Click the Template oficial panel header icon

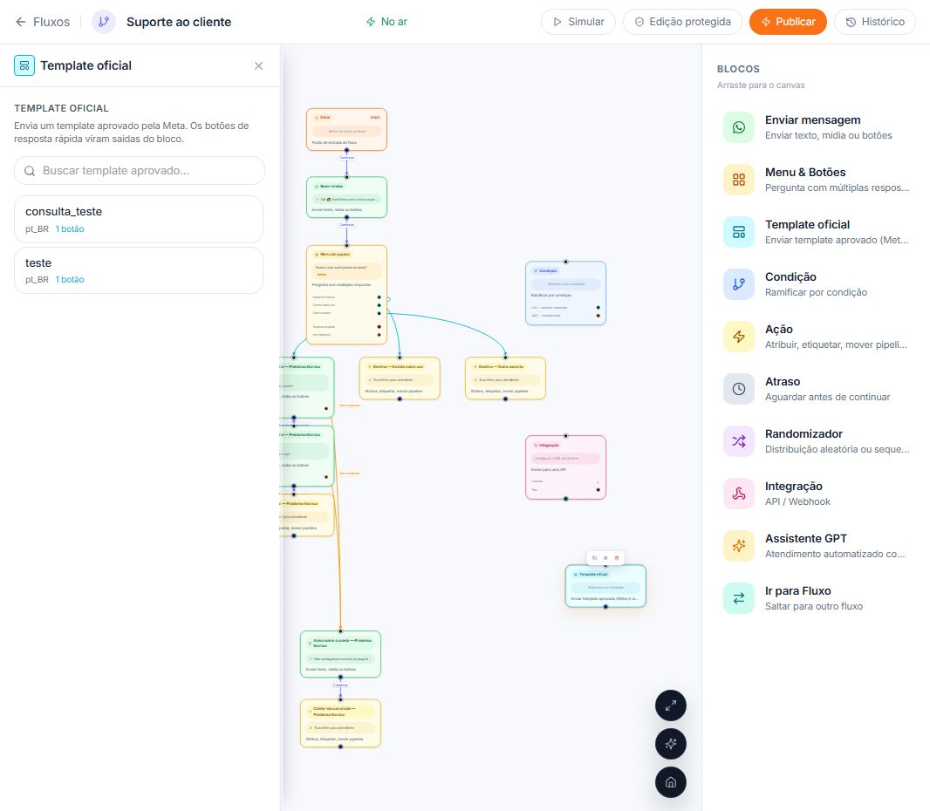point(24,65)
